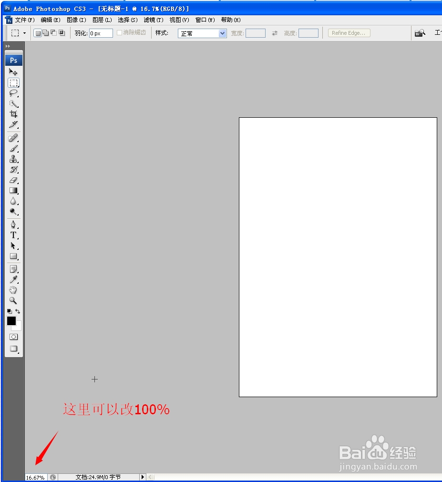Open the 选择(S) menu
442x482 pixels.
coord(128,20)
